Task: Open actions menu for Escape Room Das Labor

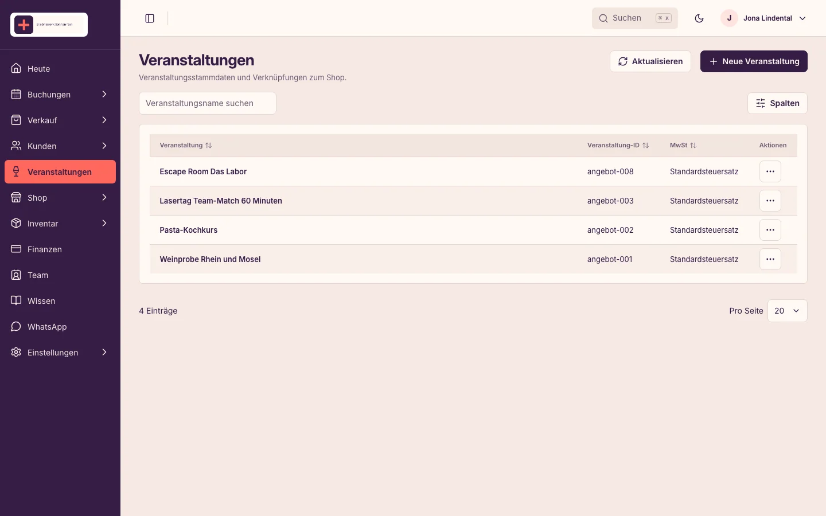Action: [x=770, y=171]
